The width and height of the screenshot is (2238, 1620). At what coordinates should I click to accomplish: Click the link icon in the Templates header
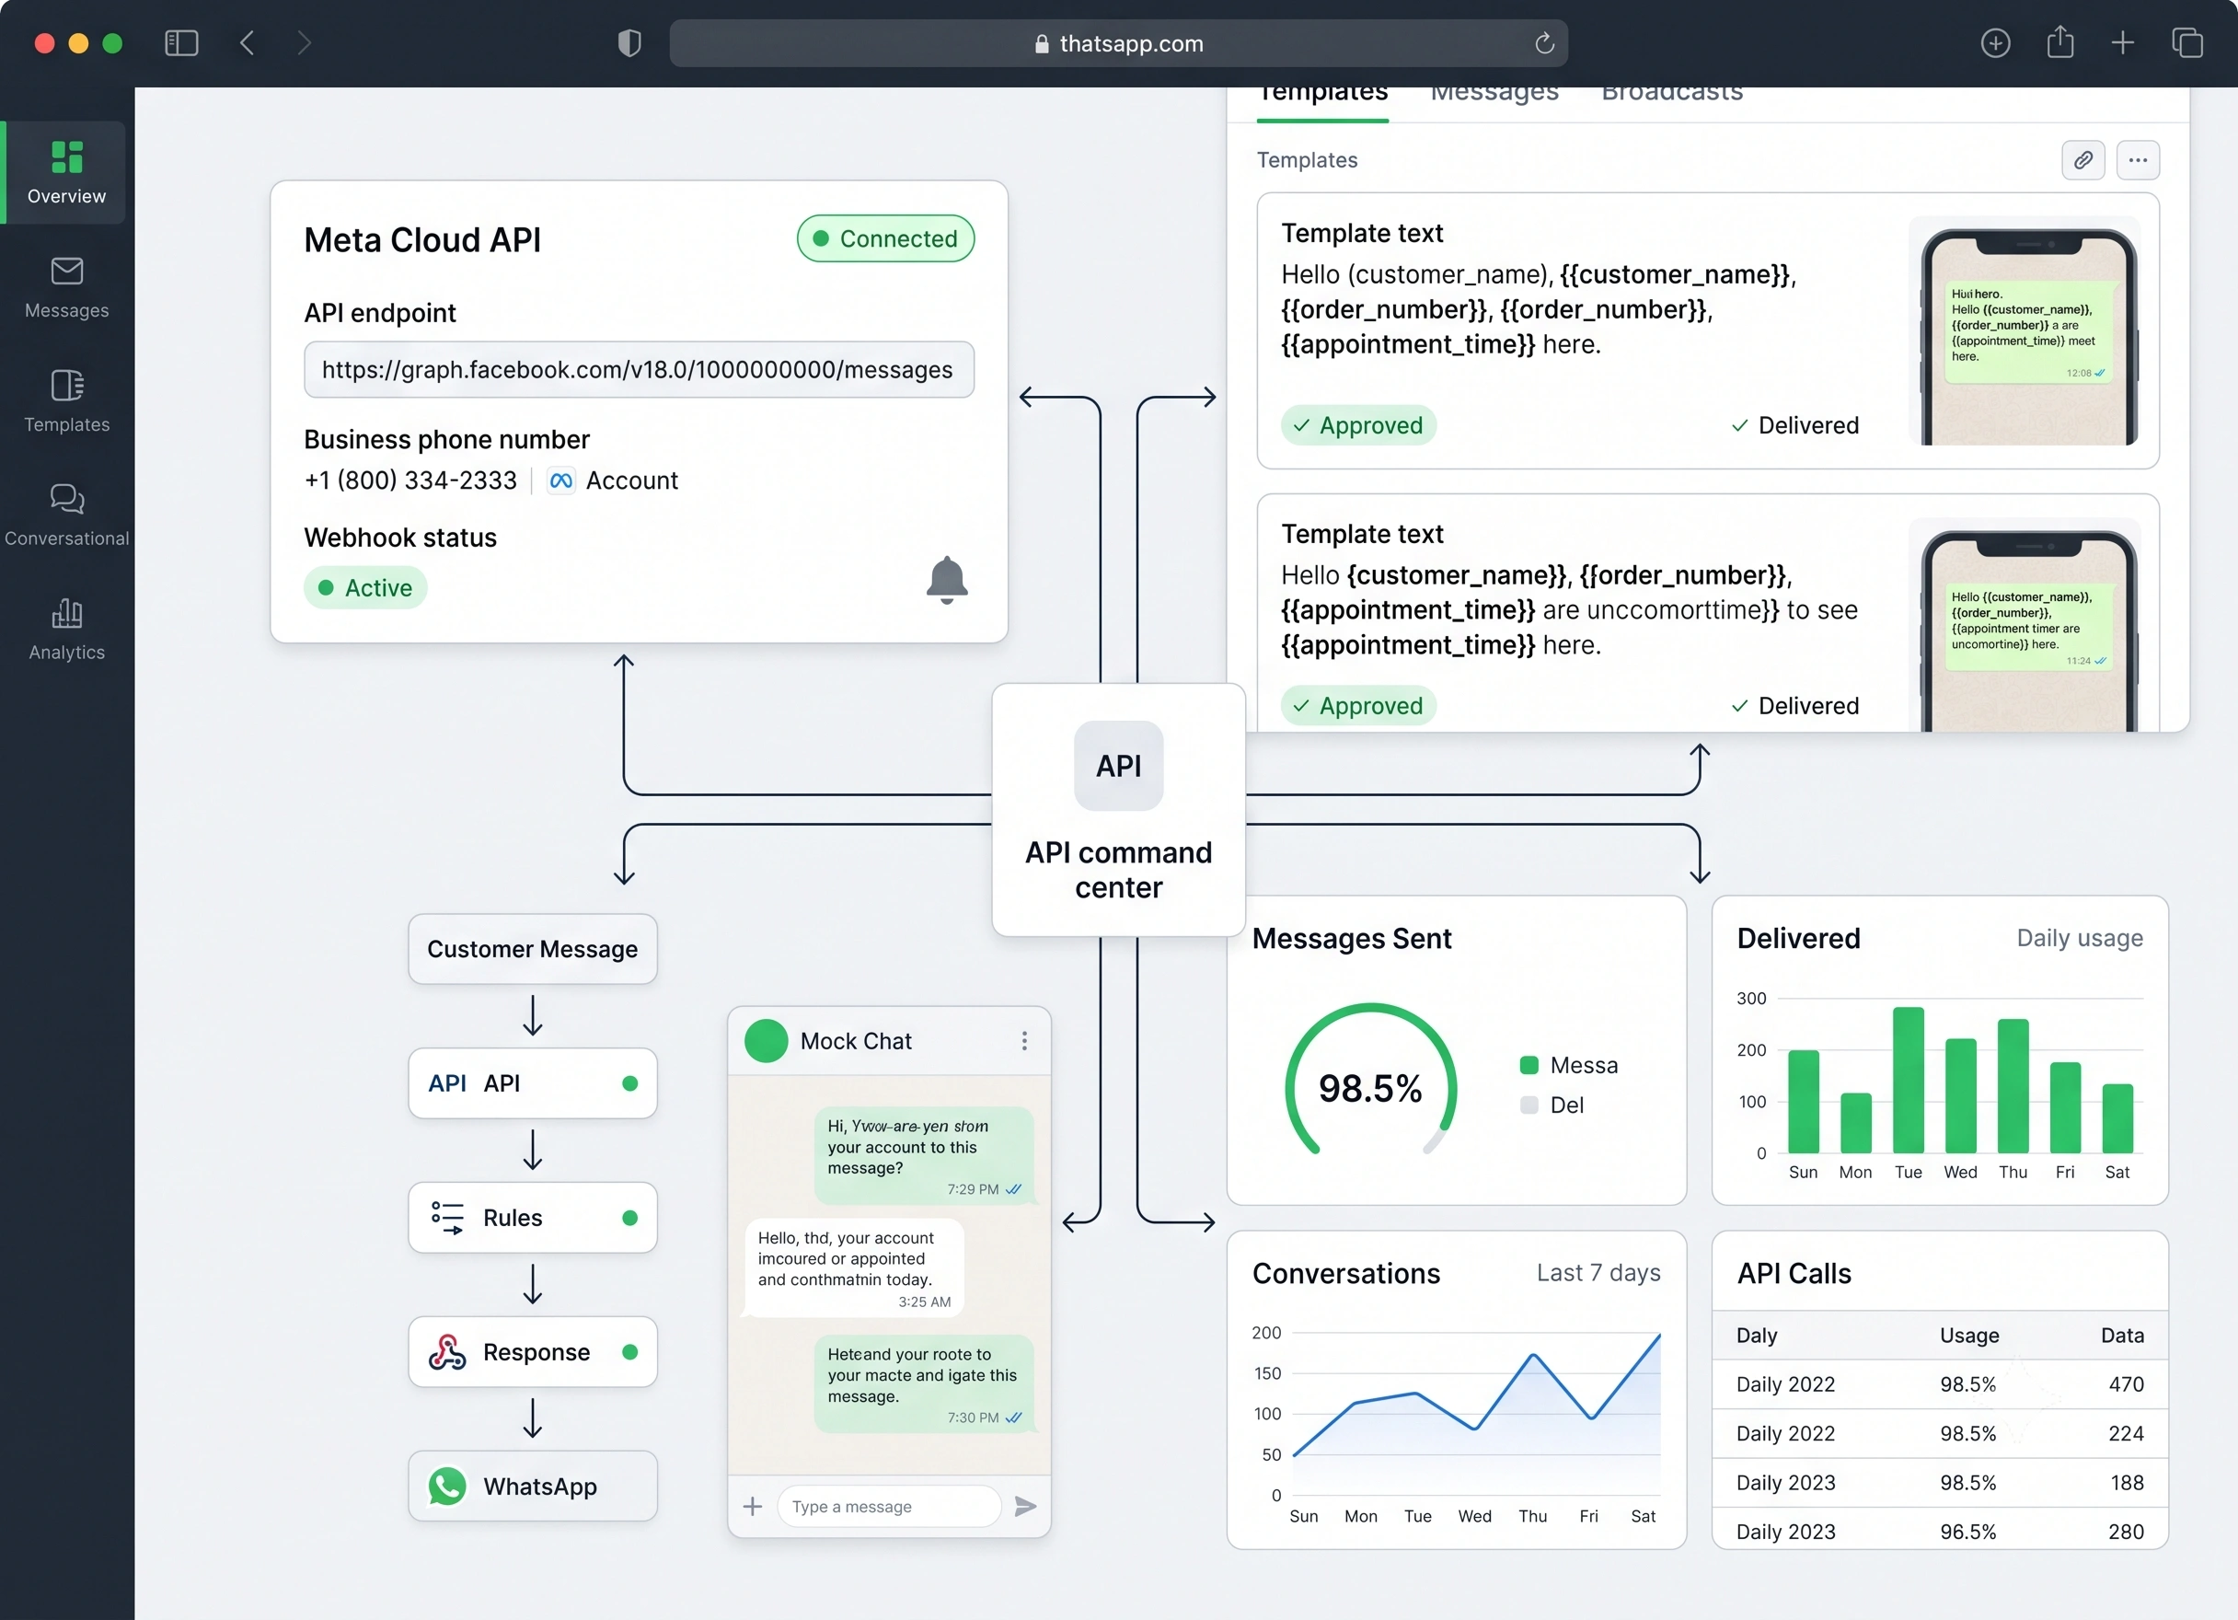click(x=2082, y=160)
